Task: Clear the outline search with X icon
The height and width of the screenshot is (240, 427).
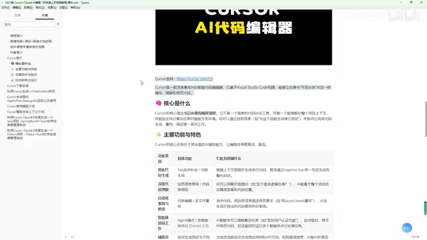Action: (58, 24)
